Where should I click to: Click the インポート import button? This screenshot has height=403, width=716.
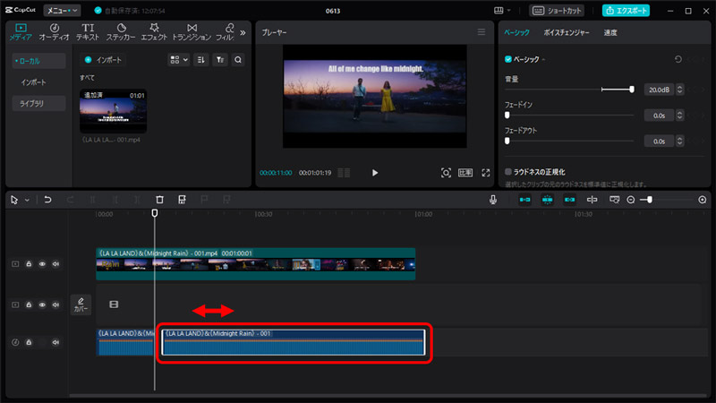(x=103, y=60)
